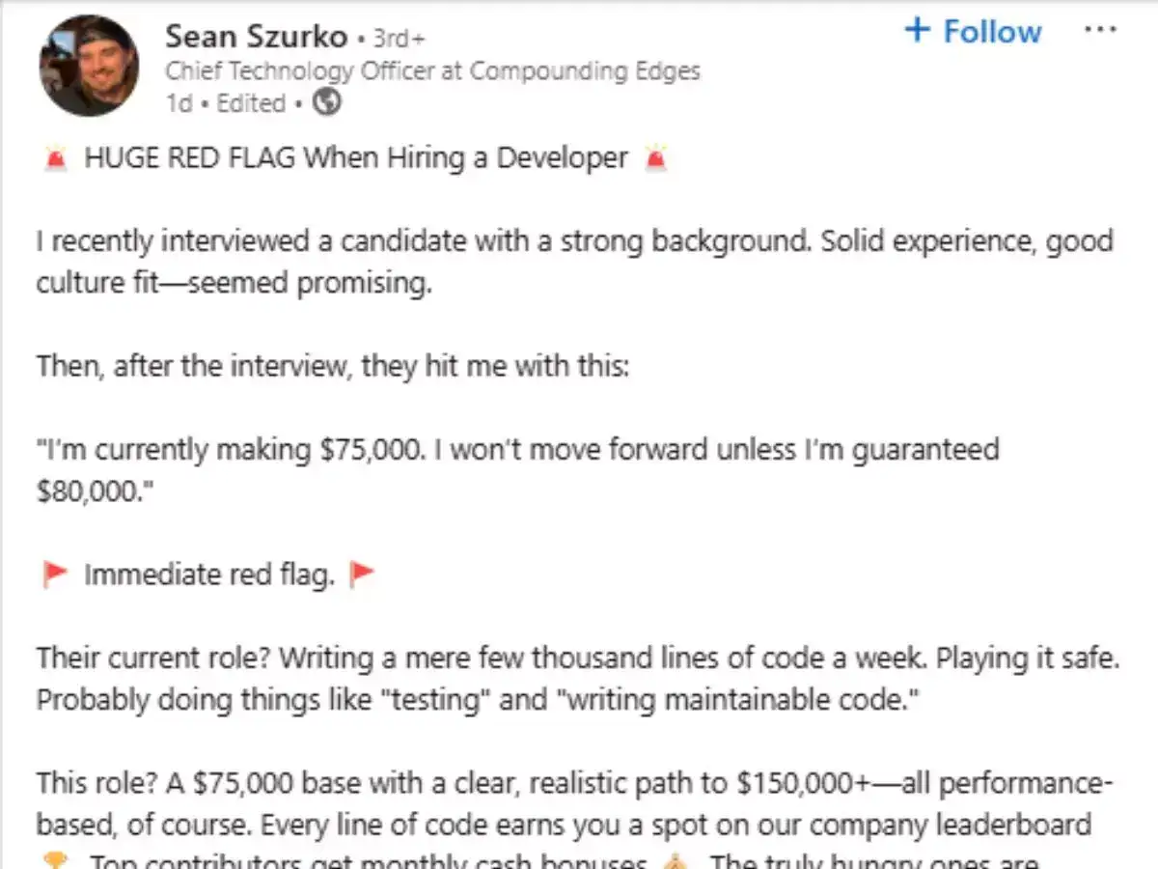This screenshot has width=1158, height=869.
Task: Click the left siren emoji in the title
Action: [x=56, y=157]
